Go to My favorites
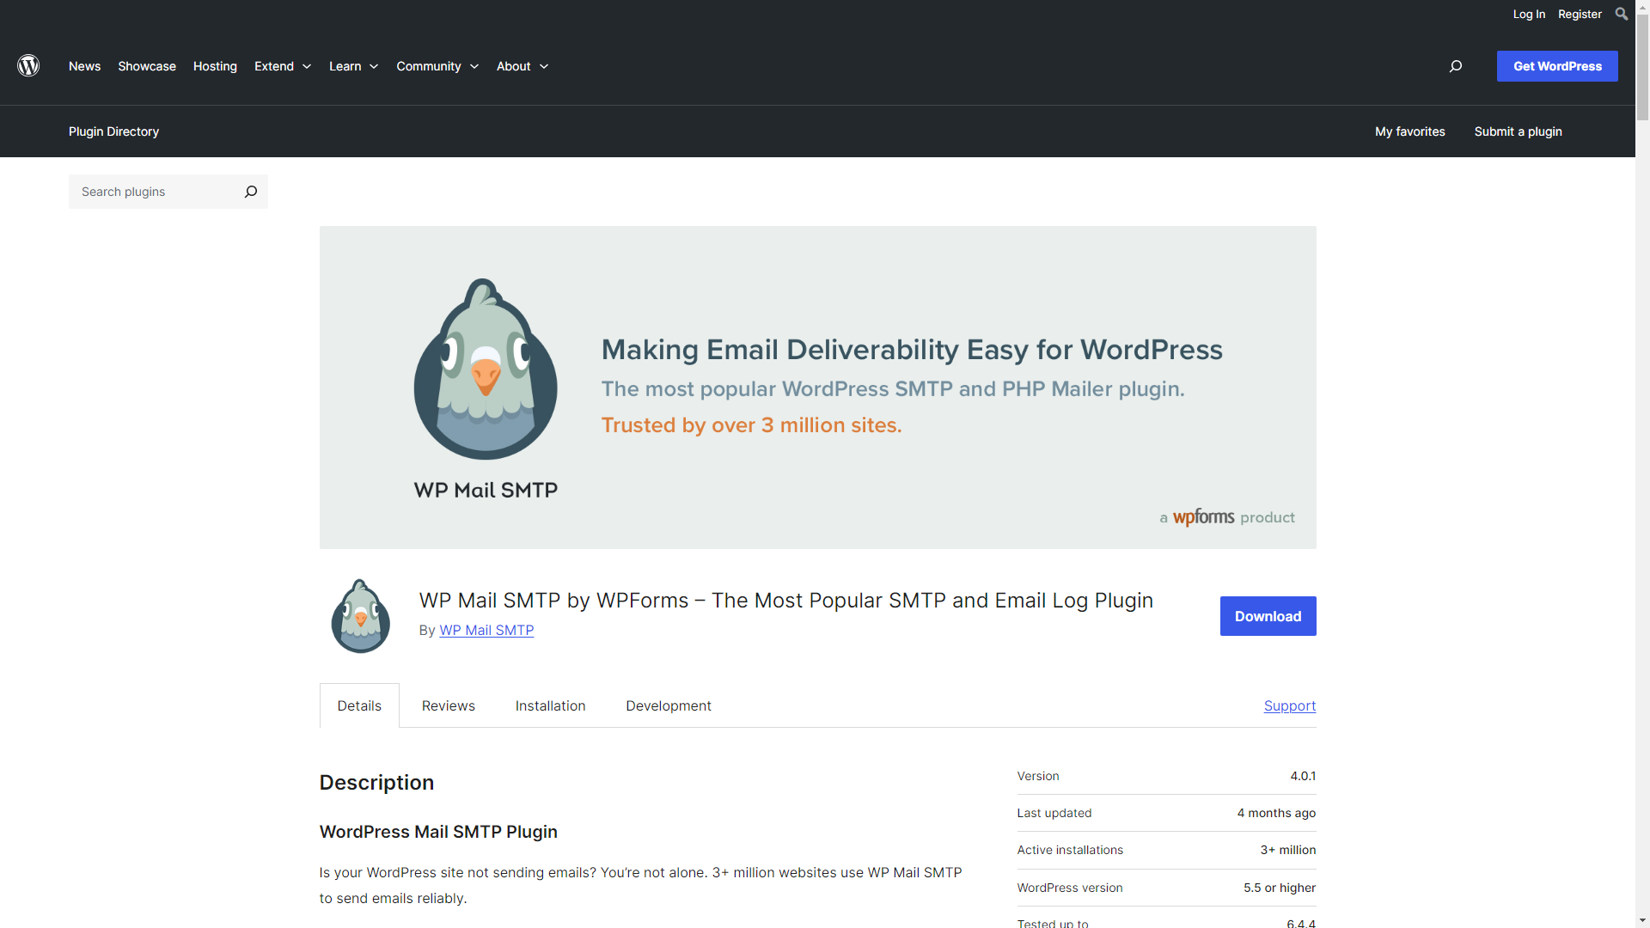 click(x=1409, y=131)
